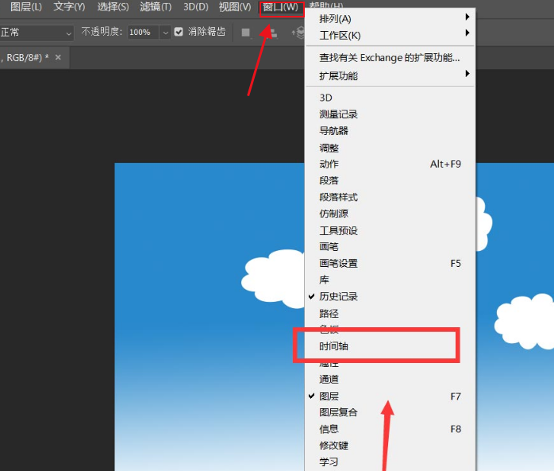Select 时间轴 from the window menu
The width and height of the screenshot is (554, 471).
point(334,346)
